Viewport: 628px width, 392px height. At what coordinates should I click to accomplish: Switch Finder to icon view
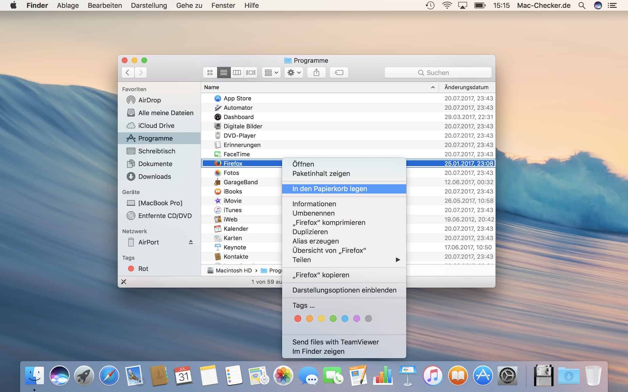210,73
